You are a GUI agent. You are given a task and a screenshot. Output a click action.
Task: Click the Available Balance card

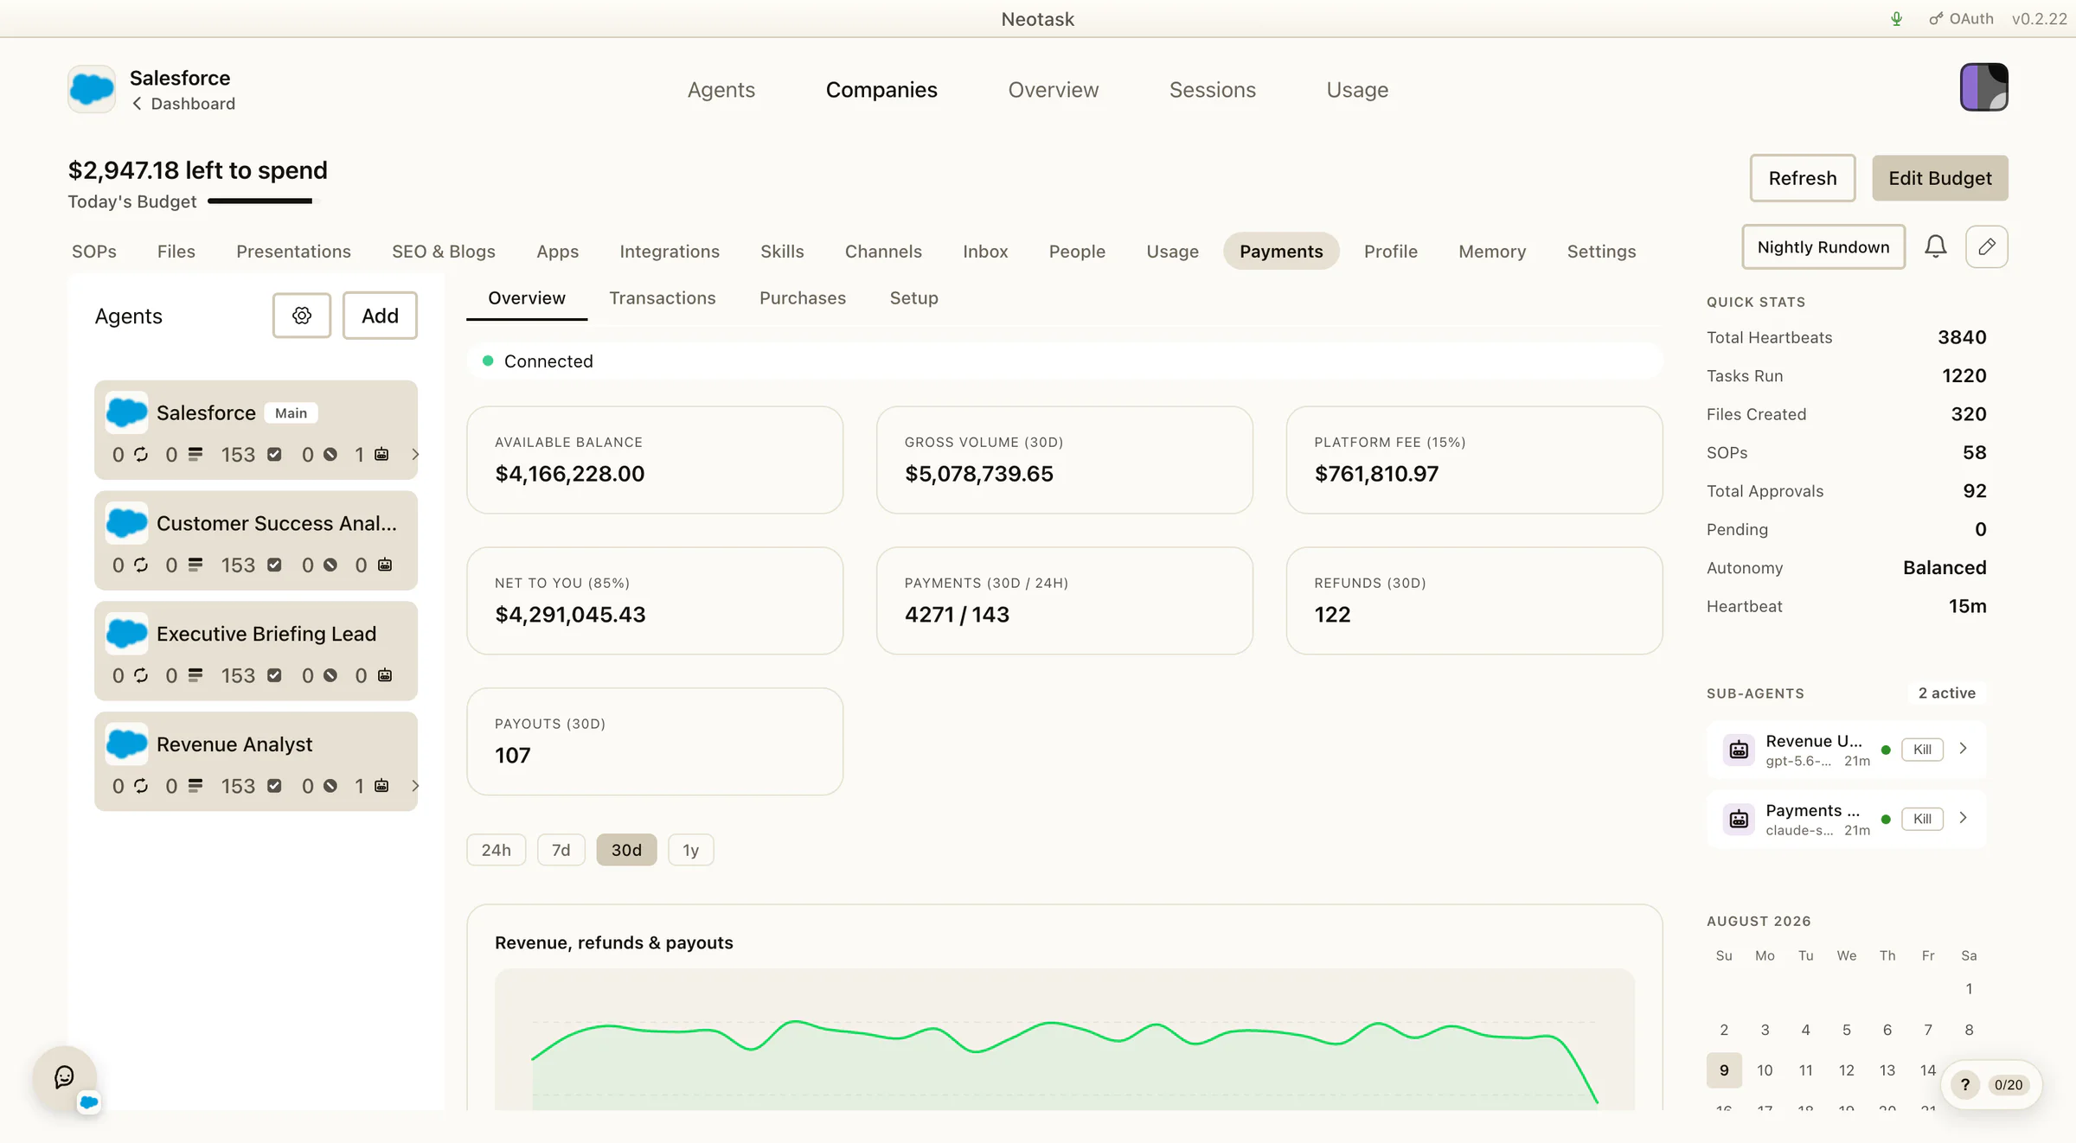(x=655, y=460)
